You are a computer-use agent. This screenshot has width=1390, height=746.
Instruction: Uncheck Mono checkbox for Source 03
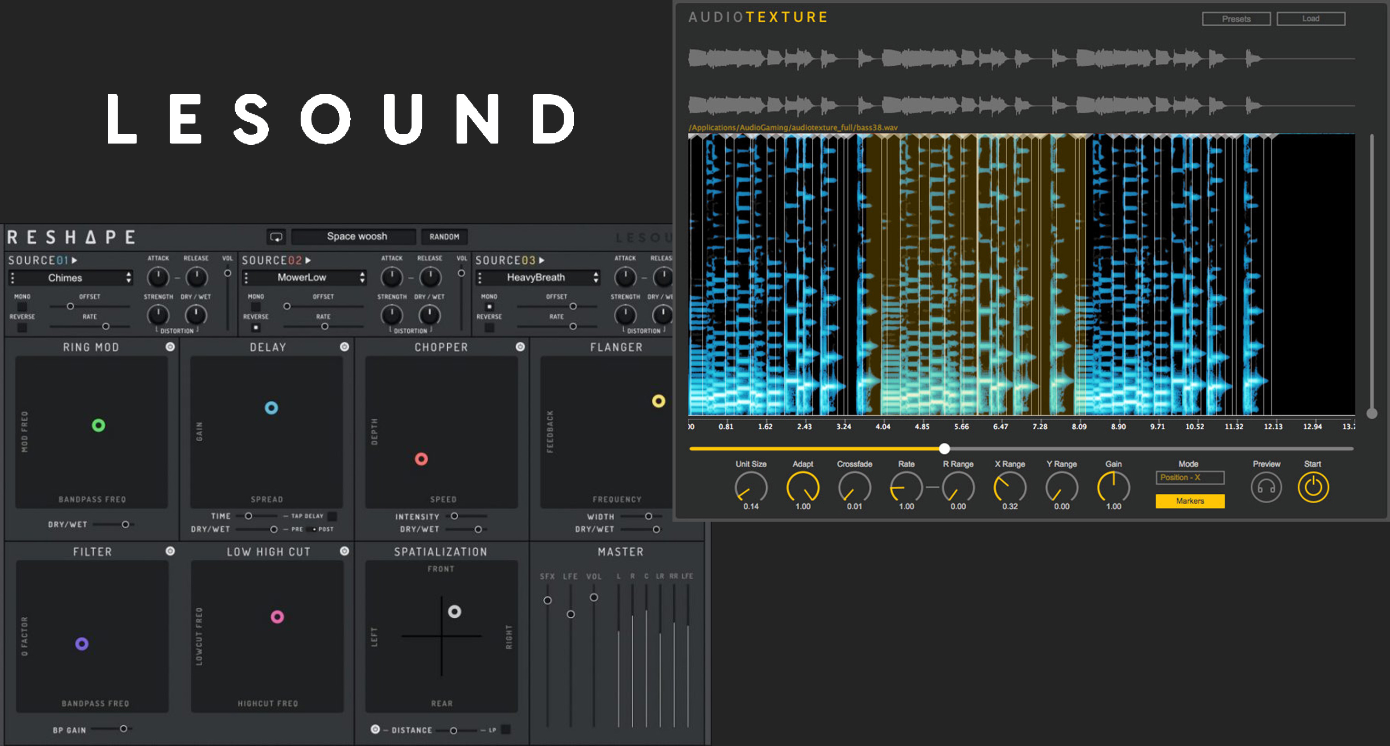[489, 307]
